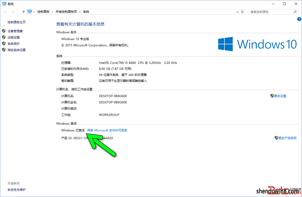Screen dimensions: 302x197
Task: Click Windows 10 专业版 edition text
Action: (75, 39)
